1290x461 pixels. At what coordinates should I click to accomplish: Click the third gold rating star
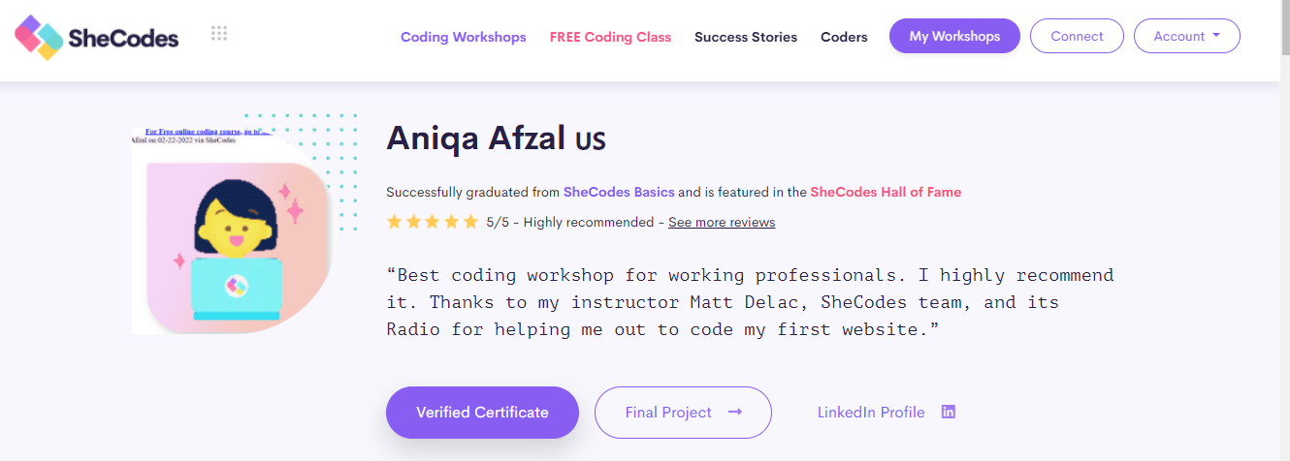point(433,222)
